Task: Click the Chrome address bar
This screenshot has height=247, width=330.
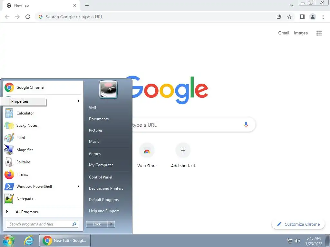Action: pos(156,17)
